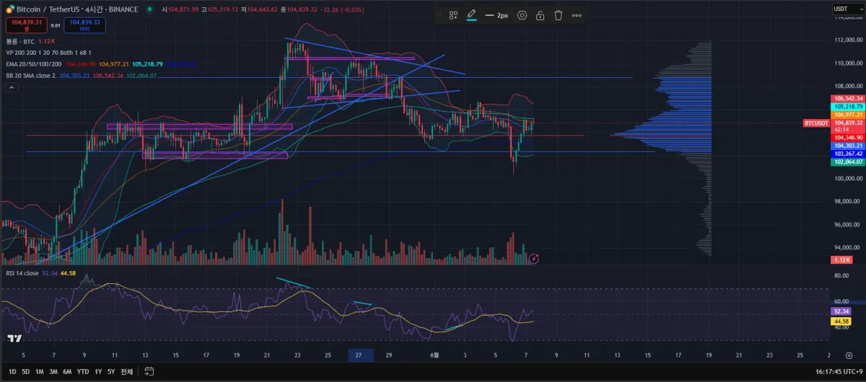Click the TradingView logo watermark button
Image resolution: width=866 pixels, height=382 pixels.
click(14, 337)
